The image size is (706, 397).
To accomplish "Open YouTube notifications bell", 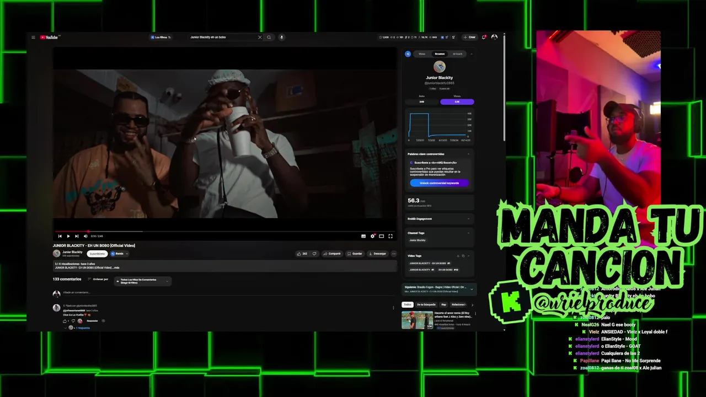I will click(x=484, y=37).
